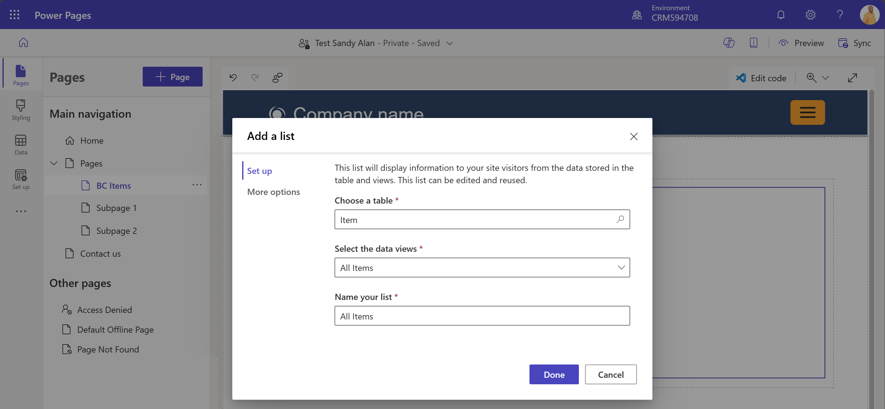Open the site name dropdown chevron
The width and height of the screenshot is (885, 409).
pos(449,43)
